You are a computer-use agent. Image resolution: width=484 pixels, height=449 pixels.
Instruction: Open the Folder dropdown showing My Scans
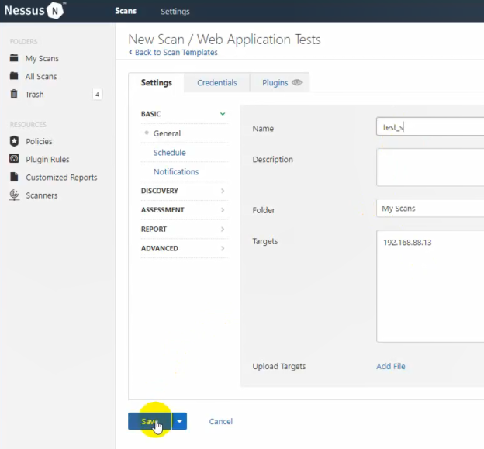[x=430, y=209]
